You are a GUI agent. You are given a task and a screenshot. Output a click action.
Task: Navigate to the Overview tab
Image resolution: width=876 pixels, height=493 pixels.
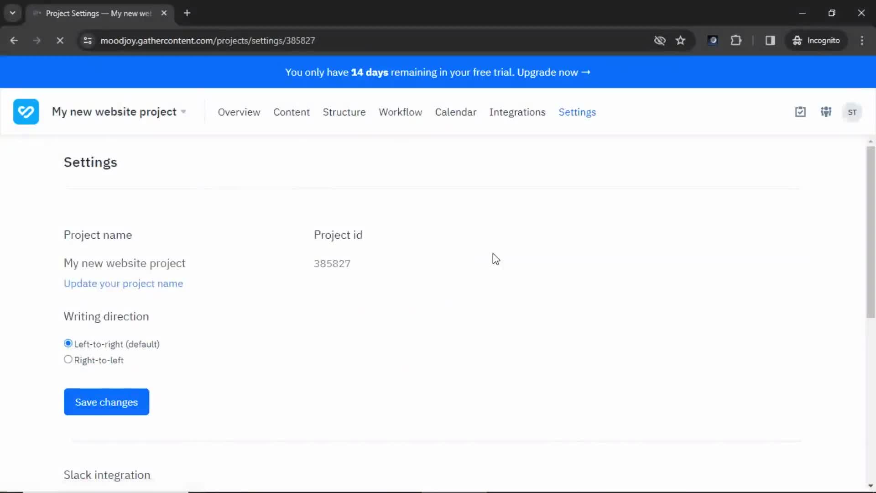click(239, 112)
